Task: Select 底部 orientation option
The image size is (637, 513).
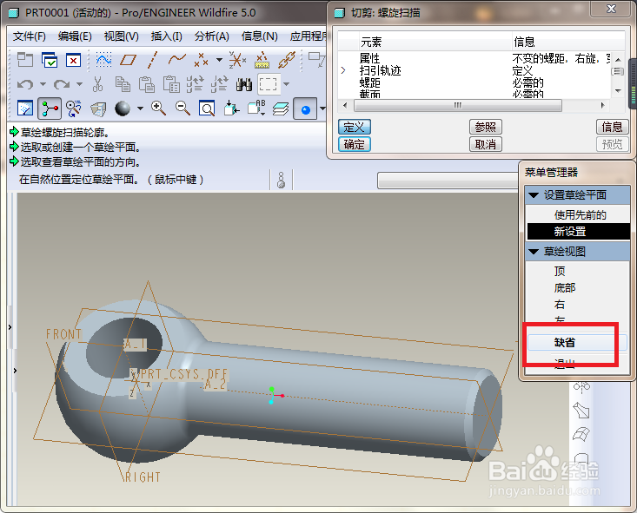Action: pyautogui.click(x=565, y=288)
